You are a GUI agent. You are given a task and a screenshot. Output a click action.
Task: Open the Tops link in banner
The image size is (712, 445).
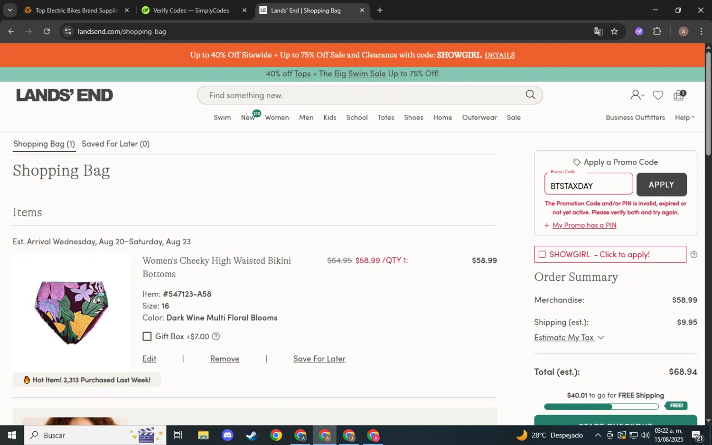(x=302, y=74)
